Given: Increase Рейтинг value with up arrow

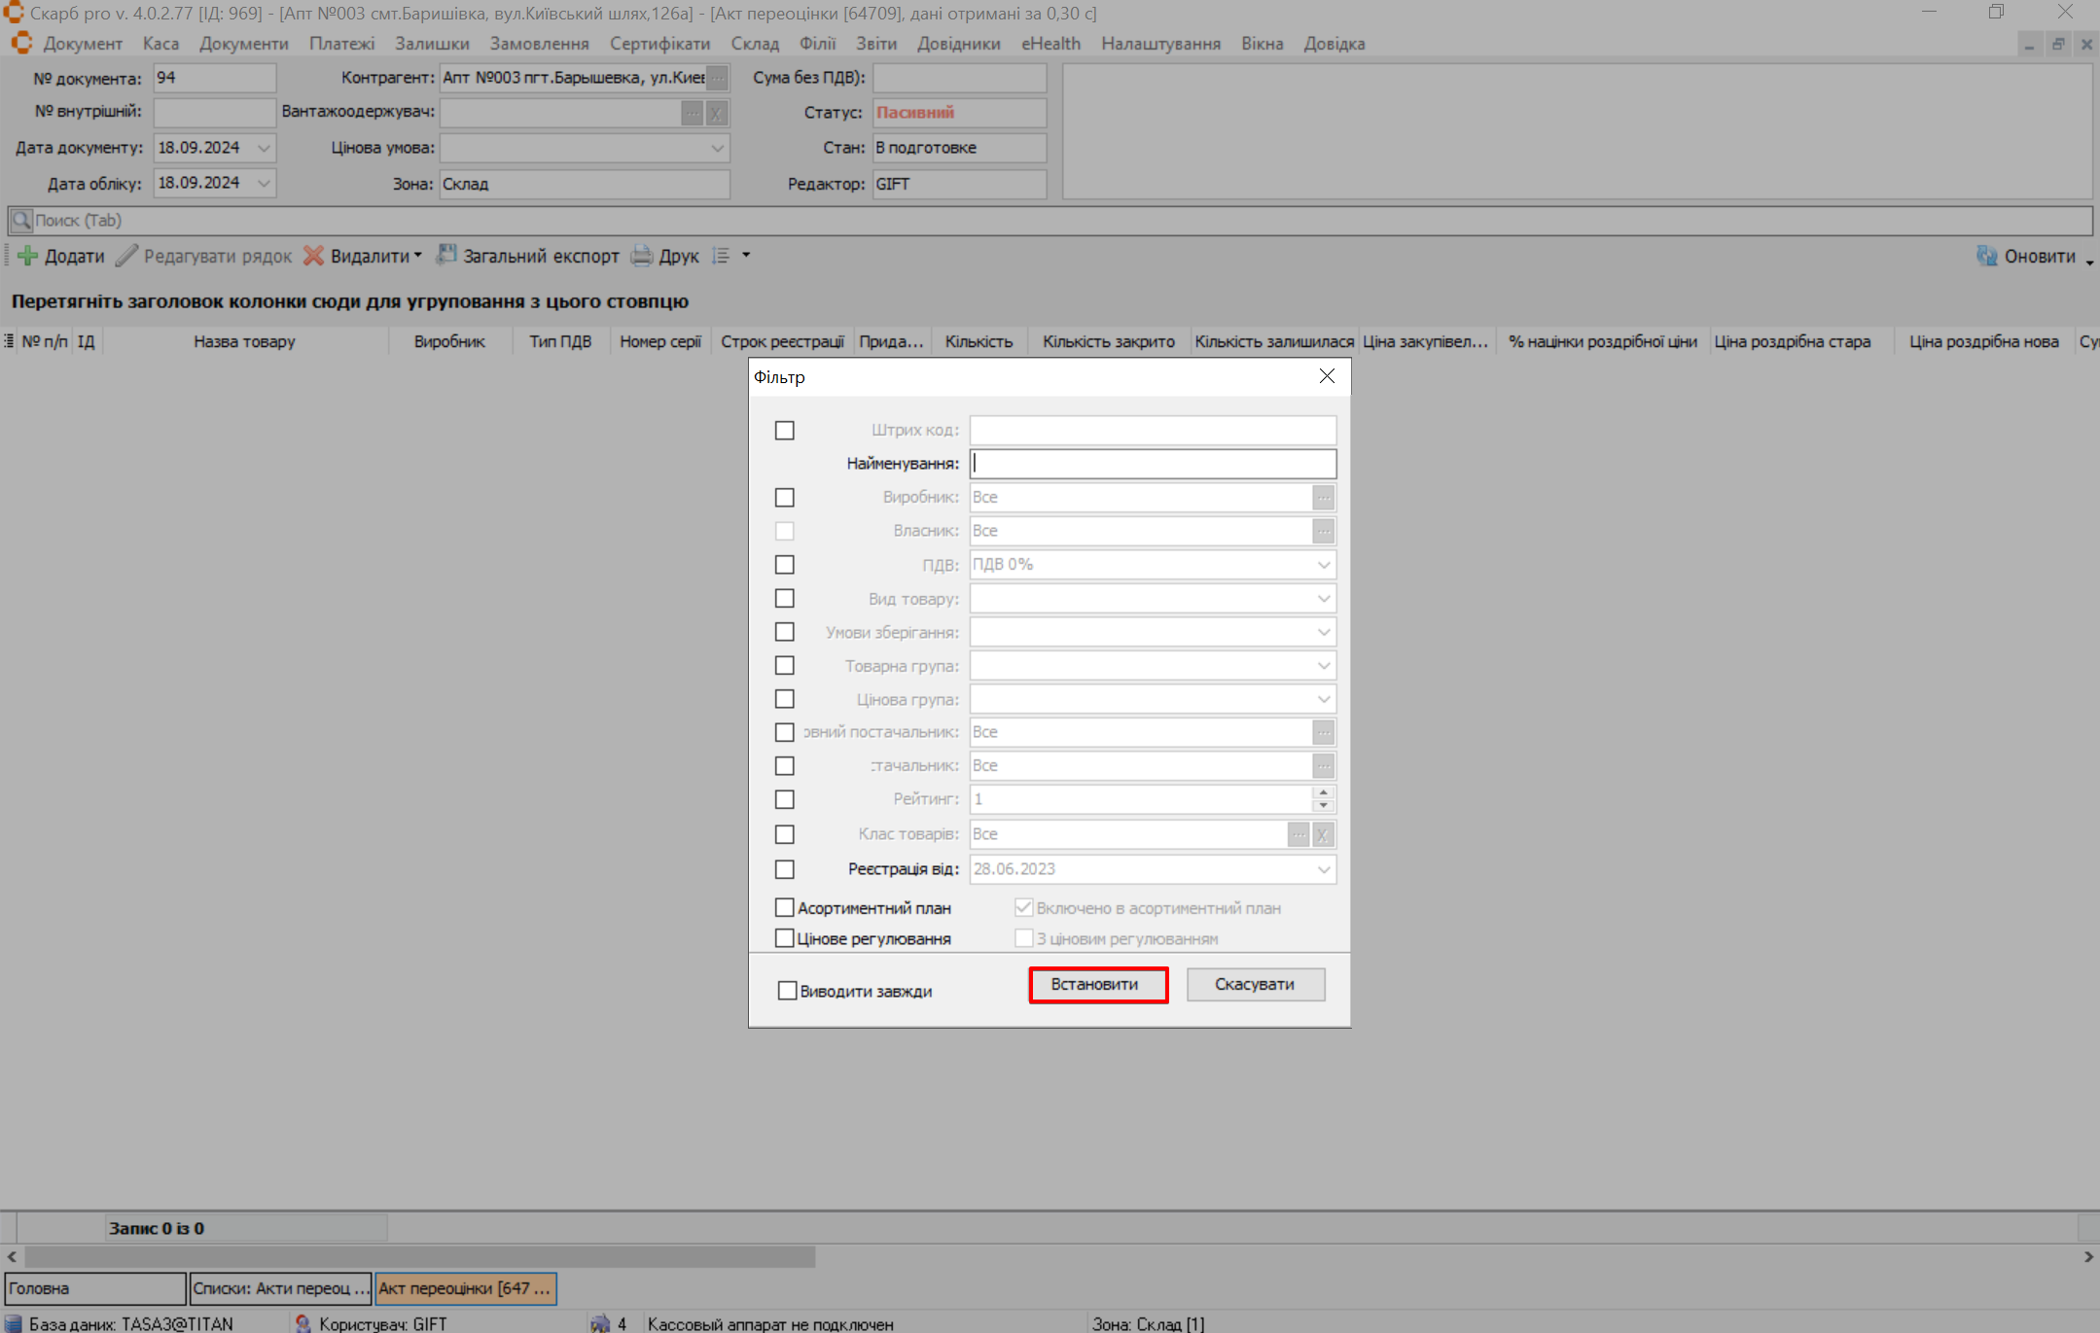Looking at the screenshot, I should [x=1323, y=793].
